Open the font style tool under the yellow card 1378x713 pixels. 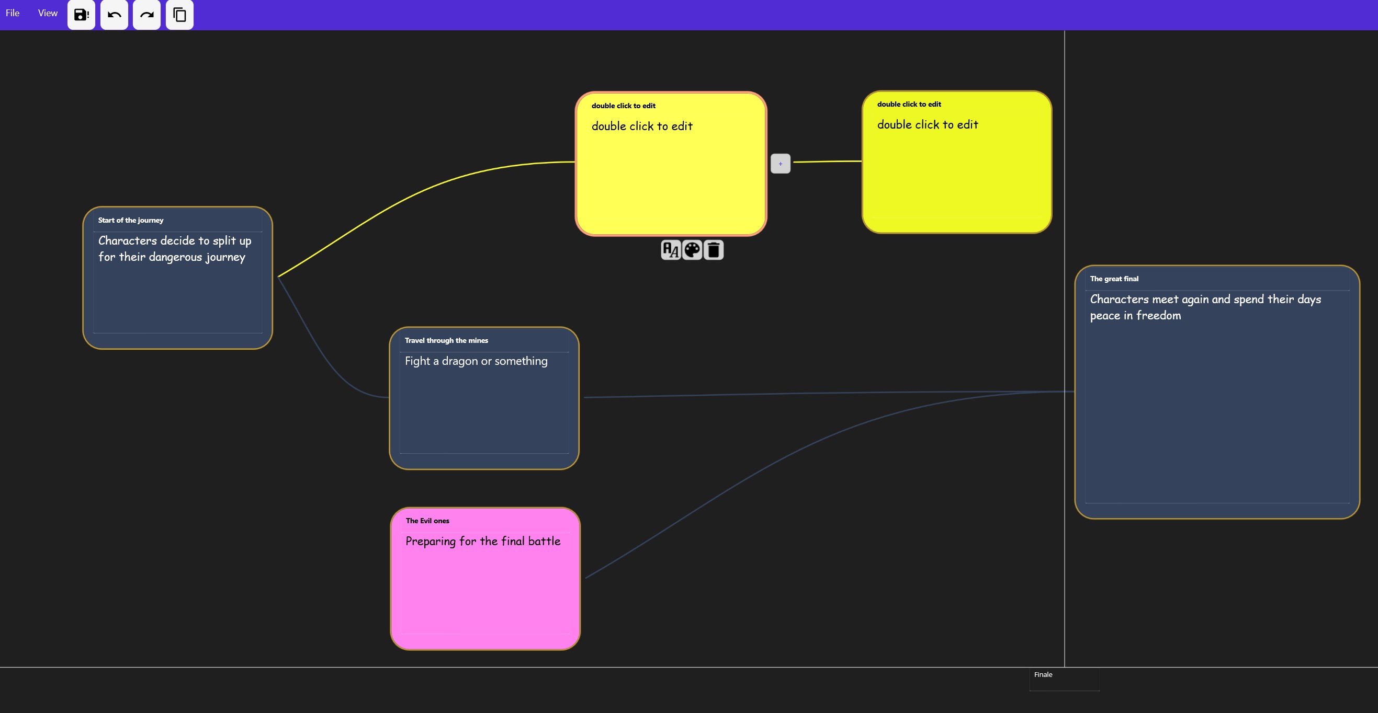coord(670,250)
